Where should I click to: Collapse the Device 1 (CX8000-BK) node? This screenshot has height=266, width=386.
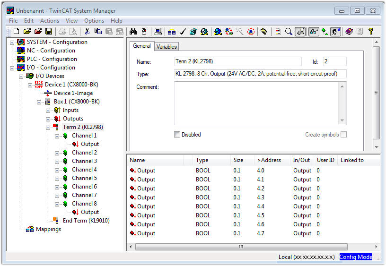click(x=30, y=85)
